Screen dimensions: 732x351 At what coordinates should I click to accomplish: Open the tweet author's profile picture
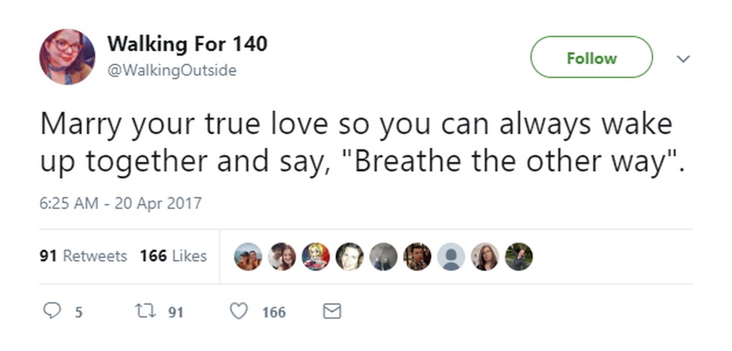pos(67,57)
